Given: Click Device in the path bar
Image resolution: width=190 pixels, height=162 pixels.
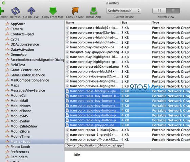Looking at the screenshot, I should [x=71, y=145].
